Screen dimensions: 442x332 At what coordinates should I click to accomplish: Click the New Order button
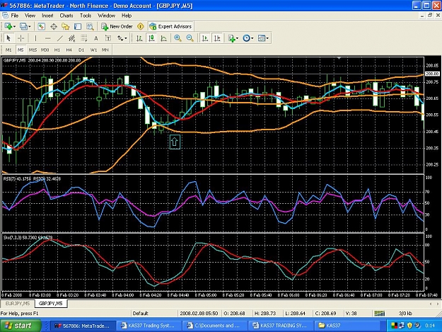pyautogui.click(x=117, y=26)
